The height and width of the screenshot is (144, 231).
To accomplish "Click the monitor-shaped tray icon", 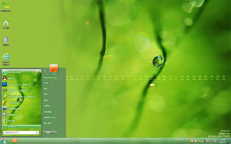I will [x=211, y=141].
